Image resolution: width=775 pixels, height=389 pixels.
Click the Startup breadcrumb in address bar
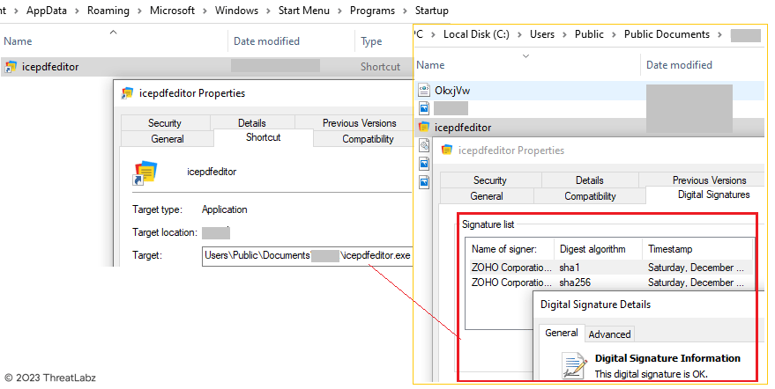pos(425,11)
